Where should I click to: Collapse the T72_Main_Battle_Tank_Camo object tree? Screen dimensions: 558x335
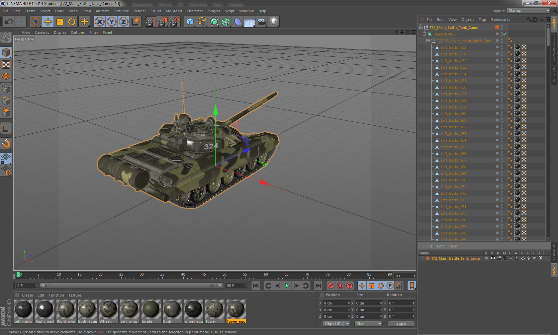421,28
